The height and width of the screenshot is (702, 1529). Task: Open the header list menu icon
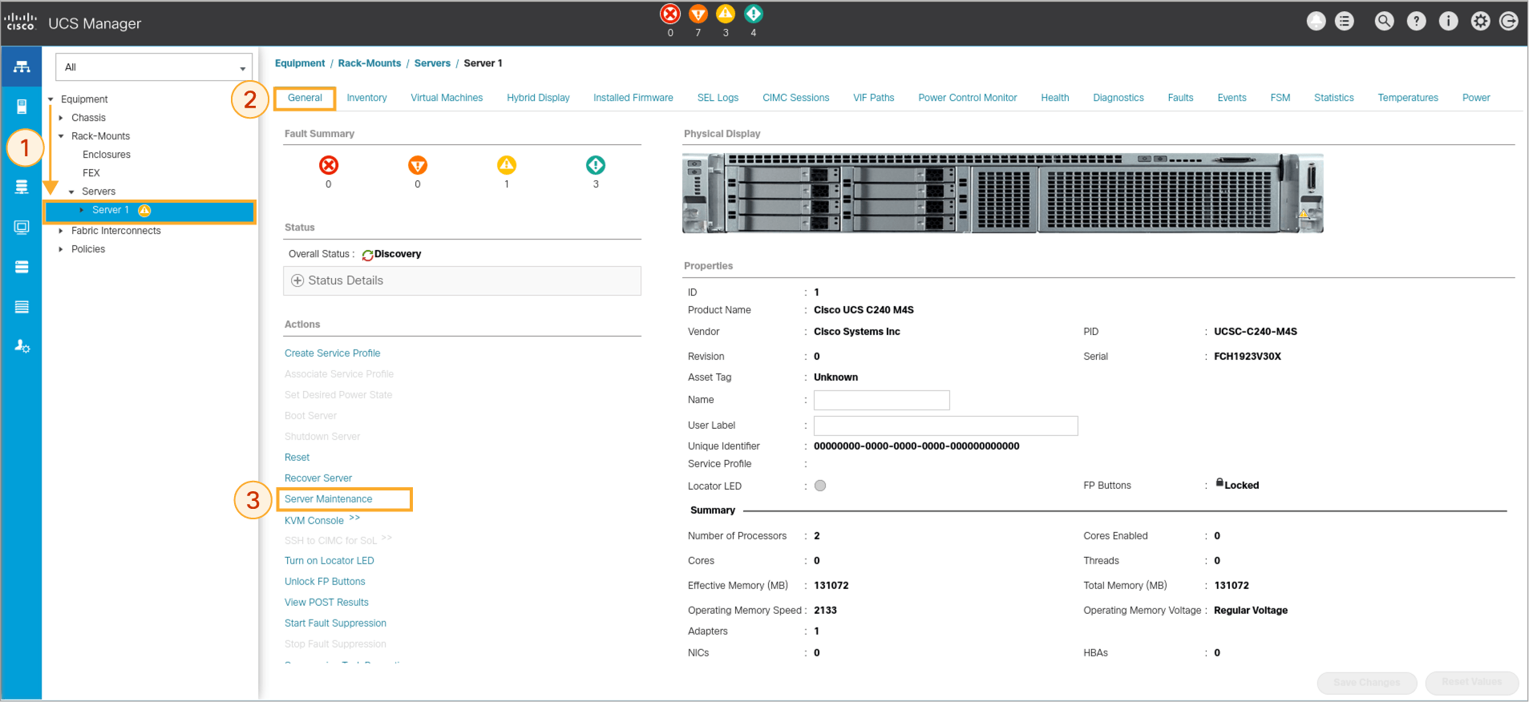[x=1345, y=22]
